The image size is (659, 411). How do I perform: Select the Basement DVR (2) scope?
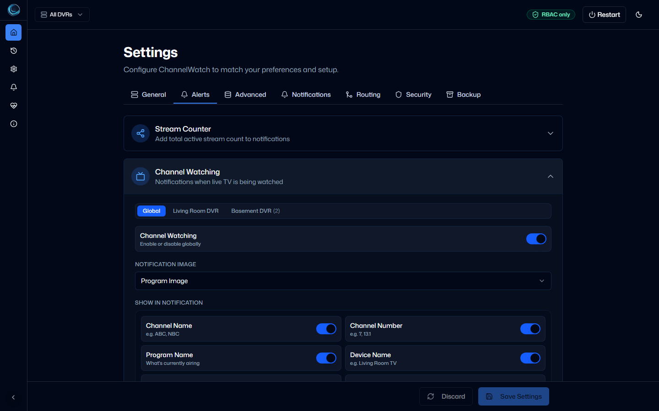pyautogui.click(x=255, y=211)
